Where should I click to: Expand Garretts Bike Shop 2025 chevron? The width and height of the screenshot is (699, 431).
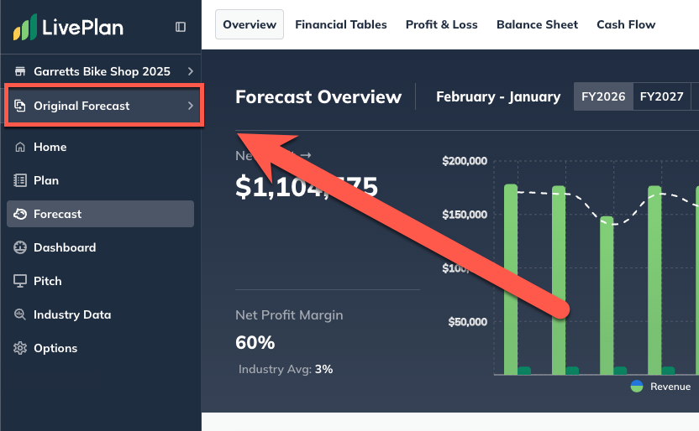click(x=191, y=71)
